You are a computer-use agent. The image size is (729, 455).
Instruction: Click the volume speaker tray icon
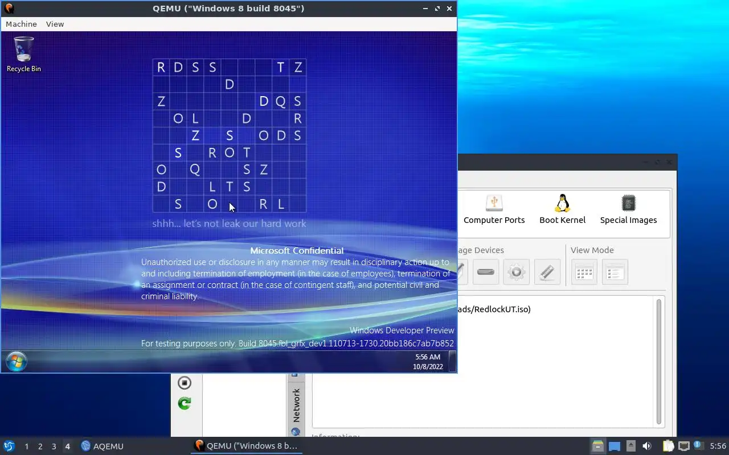click(647, 446)
